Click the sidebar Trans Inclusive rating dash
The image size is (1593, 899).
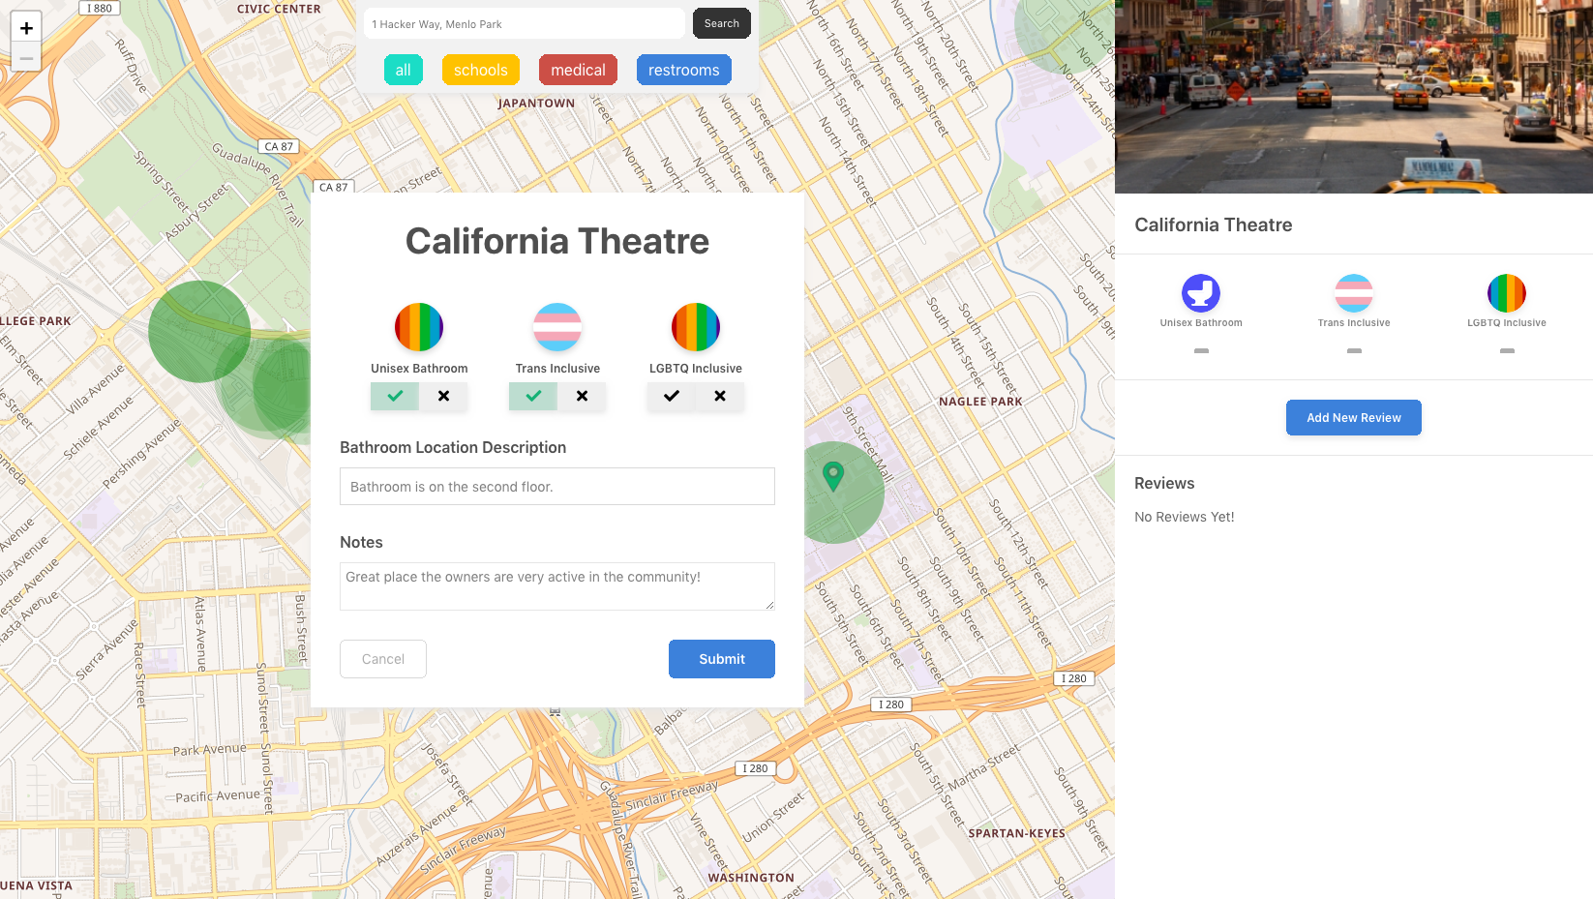pos(1354,351)
